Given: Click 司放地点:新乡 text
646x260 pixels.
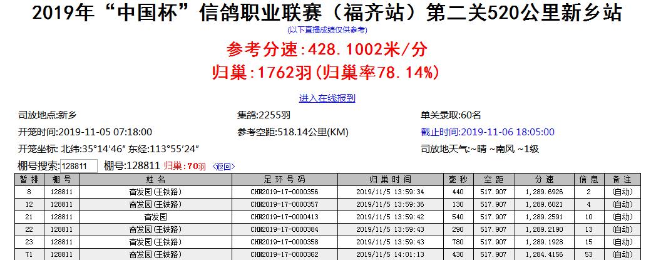Looking at the screenshot, I should tap(48, 115).
